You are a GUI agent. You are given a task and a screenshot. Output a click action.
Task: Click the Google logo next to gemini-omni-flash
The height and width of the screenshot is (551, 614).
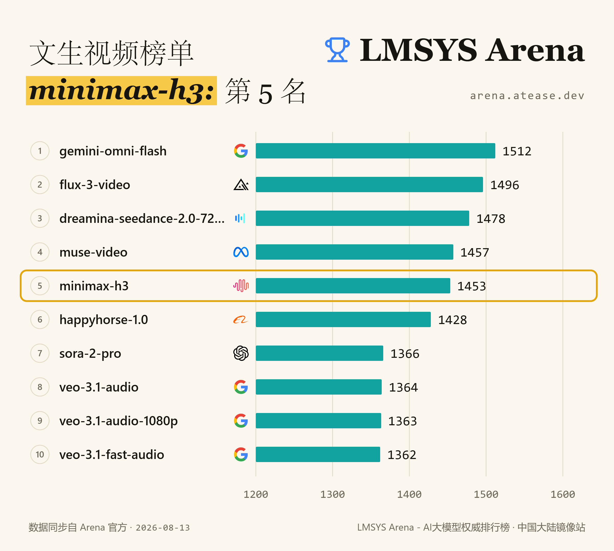[241, 151]
